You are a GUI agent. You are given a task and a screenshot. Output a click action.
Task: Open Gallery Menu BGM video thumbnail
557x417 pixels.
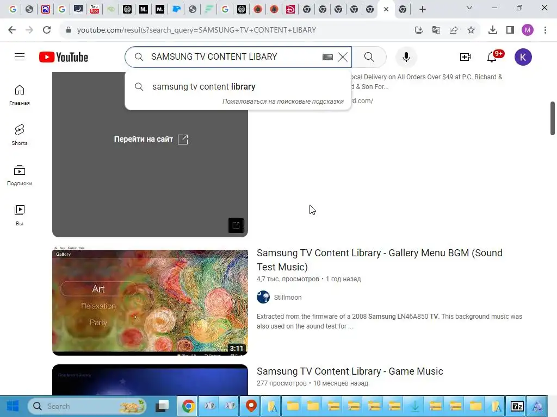tap(150, 301)
